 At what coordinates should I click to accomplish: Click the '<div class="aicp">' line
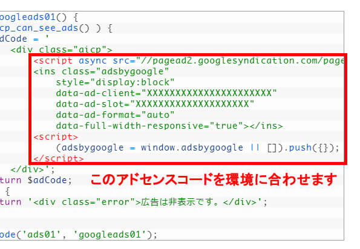point(61,50)
